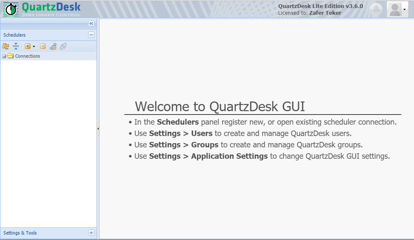
Task: Collapse the Connections tree node
Action: click(x=4, y=56)
